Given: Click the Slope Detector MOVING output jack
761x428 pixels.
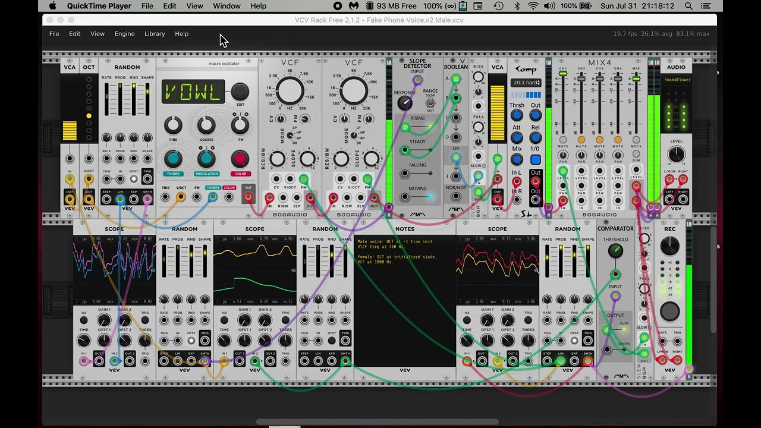Looking at the screenshot, I should point(405,197).
